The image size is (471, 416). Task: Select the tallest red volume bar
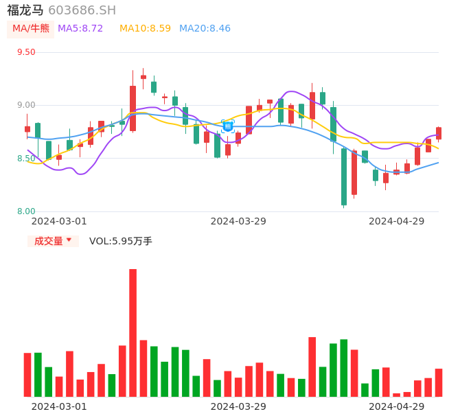click(133, 332)
